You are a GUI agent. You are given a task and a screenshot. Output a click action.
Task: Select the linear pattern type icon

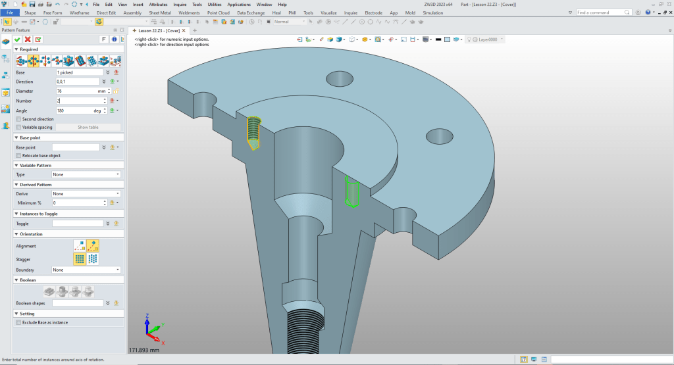[21, 61]
